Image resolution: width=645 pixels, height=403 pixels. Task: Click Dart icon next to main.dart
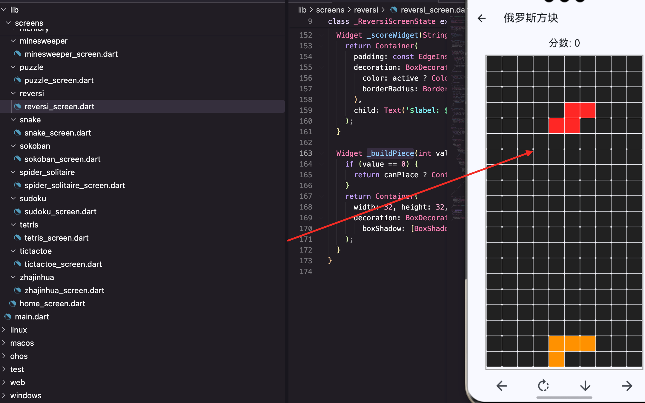pyautogui.click(x=8, y=317)
